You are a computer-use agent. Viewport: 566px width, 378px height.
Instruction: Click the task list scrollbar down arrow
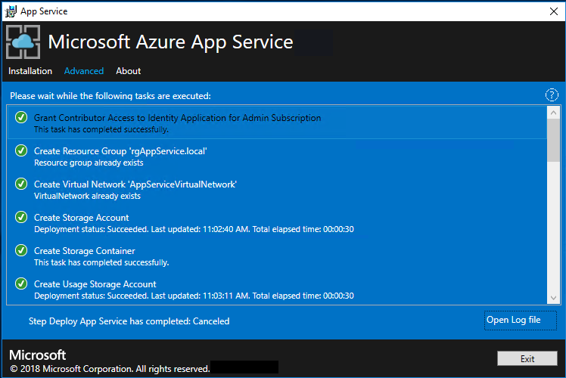coord(553,298)
